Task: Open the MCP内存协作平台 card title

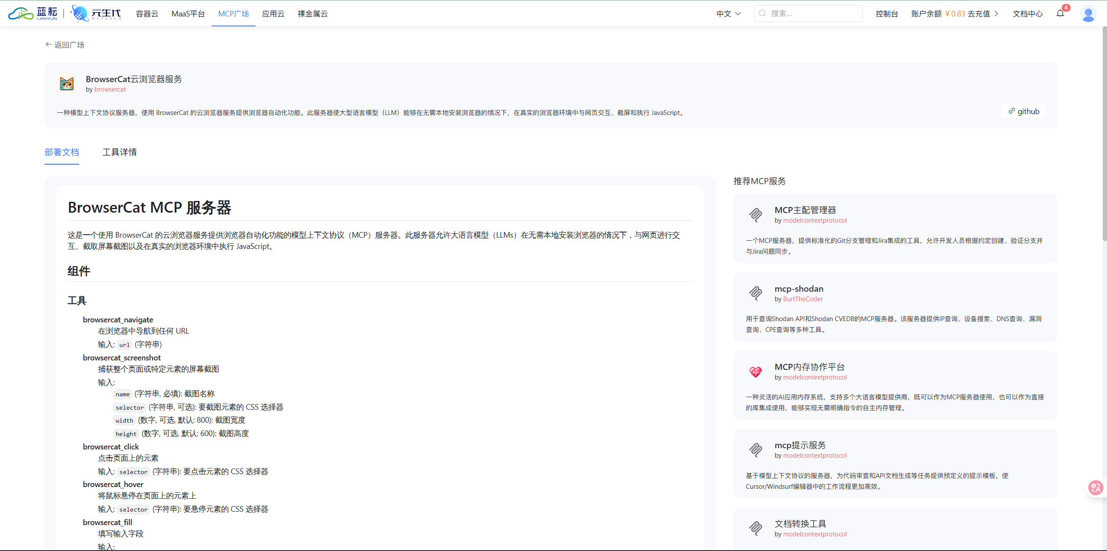Action: click(x=809, y=367)
